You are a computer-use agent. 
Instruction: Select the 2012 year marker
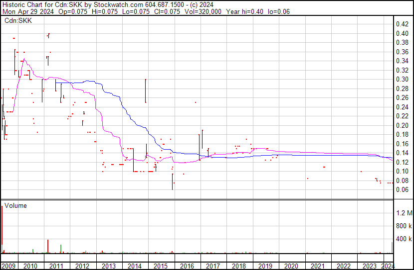[83, 266]
